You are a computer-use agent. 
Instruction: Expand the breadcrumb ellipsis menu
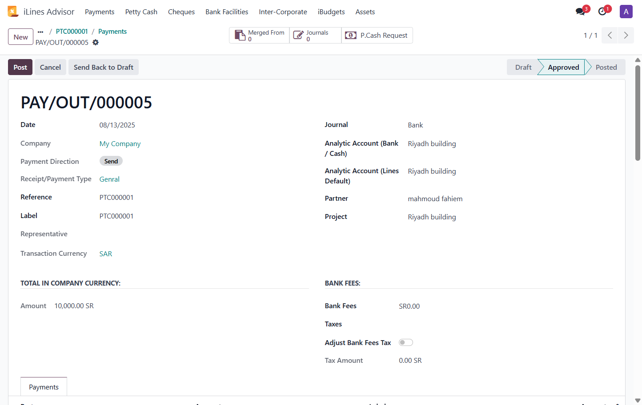coord(40,32)
